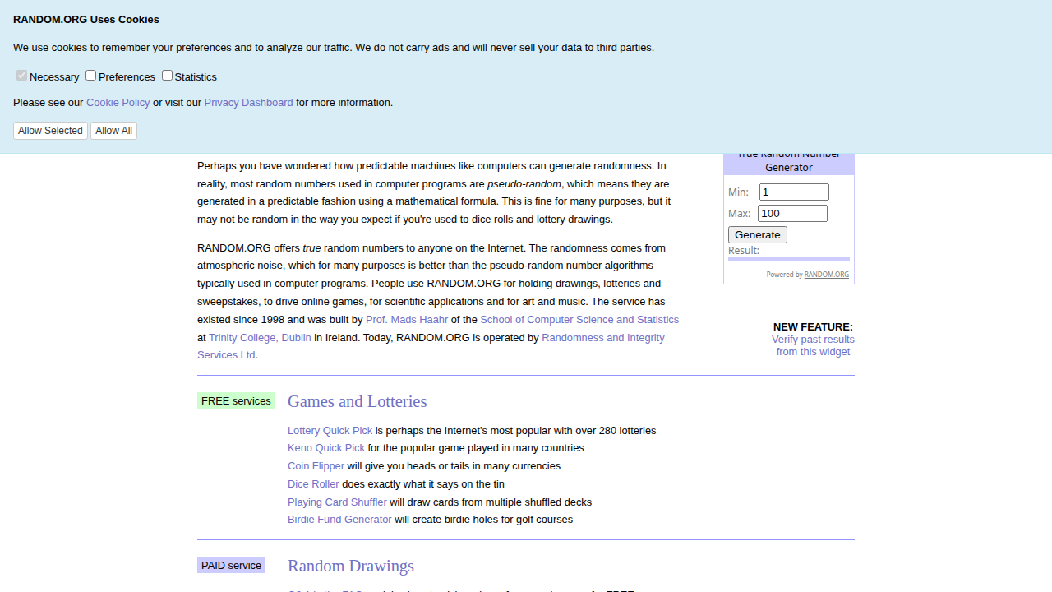
Task: Check the Statistics cookie checkbox
Action: click(168, 76)
